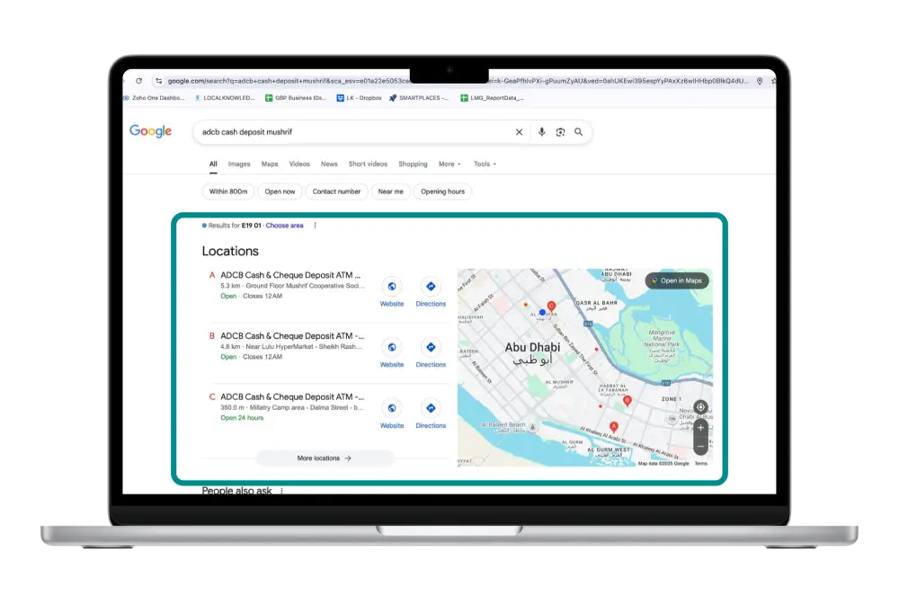Apply the Contact number filter chip
899x614 pixels.
point(336,191)
